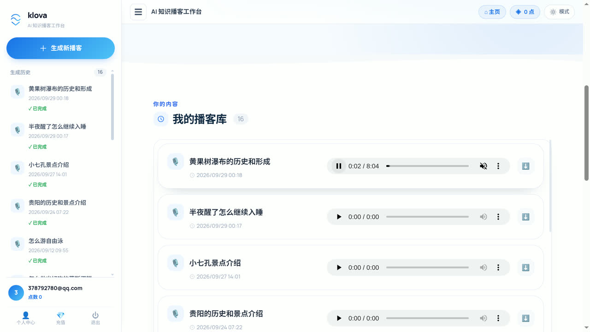This screenshot has height=332, width=590.
Task: Open 个人中心 in the sidebar footer
Action: tap(25, 318)
